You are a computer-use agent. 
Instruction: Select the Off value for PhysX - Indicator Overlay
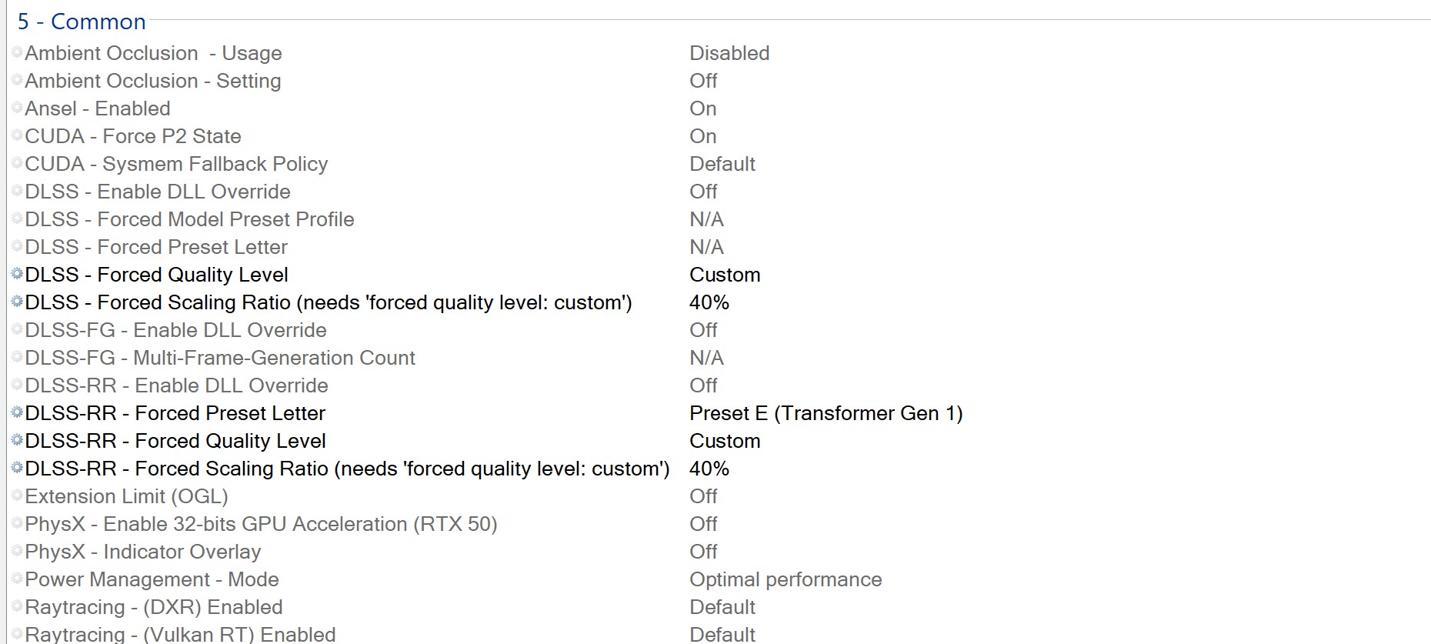click(702, 552)
